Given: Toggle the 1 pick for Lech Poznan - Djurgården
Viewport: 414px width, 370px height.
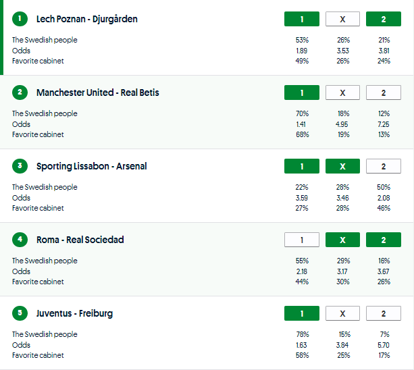Looking at the screenshot, I should click(302, 19).
